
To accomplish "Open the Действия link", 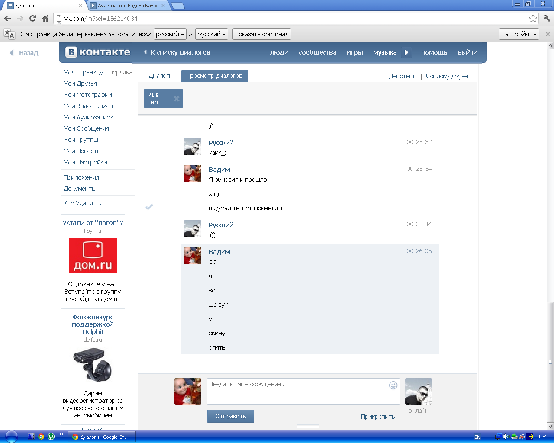I will [402, 76].
